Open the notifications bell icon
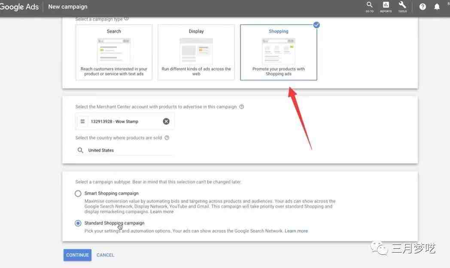 click(x=437, y=6)
